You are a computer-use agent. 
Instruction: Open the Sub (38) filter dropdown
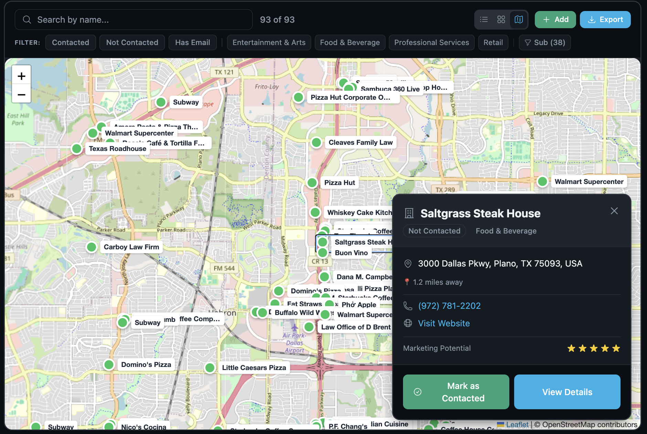tap(545, 43)
